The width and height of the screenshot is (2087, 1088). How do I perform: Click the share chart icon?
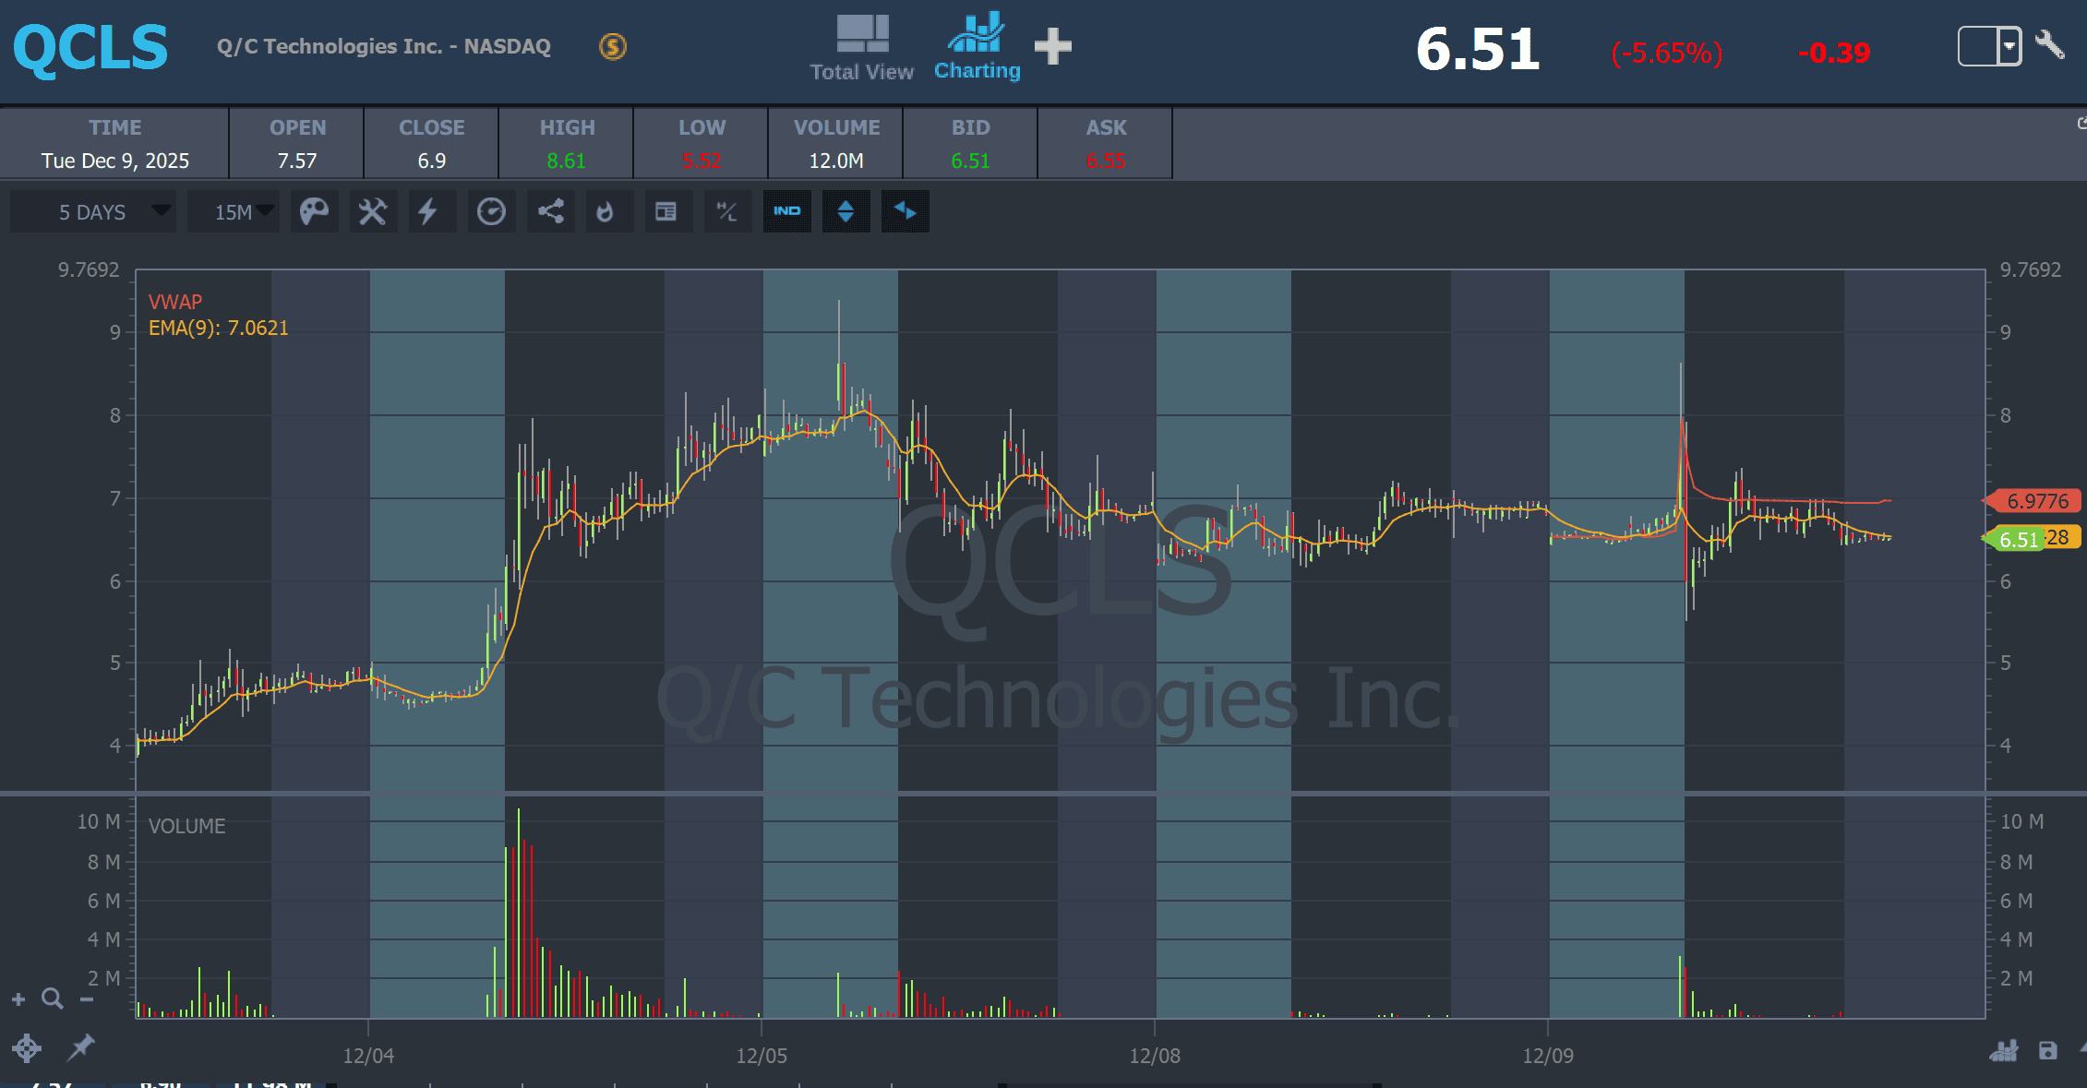pyautogui.click(x=551, y=212)
